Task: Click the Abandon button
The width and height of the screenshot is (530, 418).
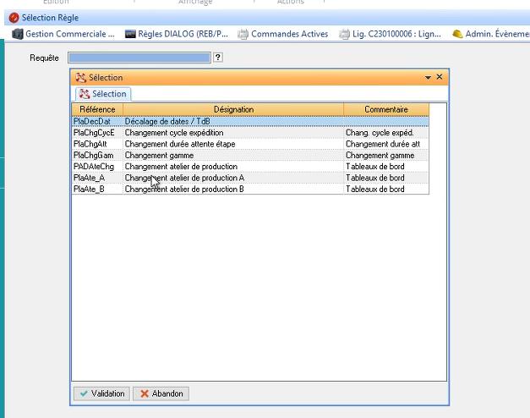Action: pyautogui.click(x=161, y=393)
